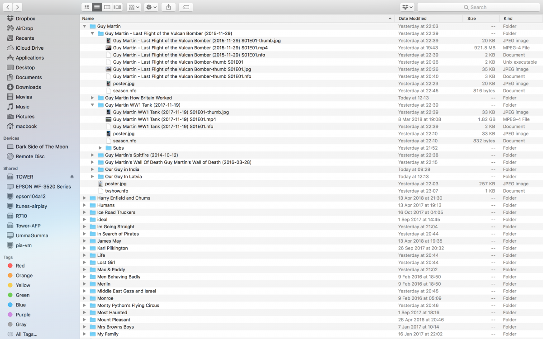Click into the Search field

pyautogui.click(x=478, y=7)
